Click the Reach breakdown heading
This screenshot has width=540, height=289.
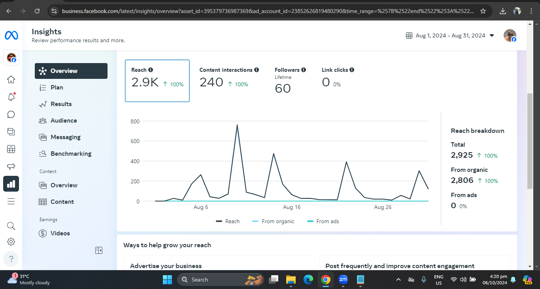(478, 131)
